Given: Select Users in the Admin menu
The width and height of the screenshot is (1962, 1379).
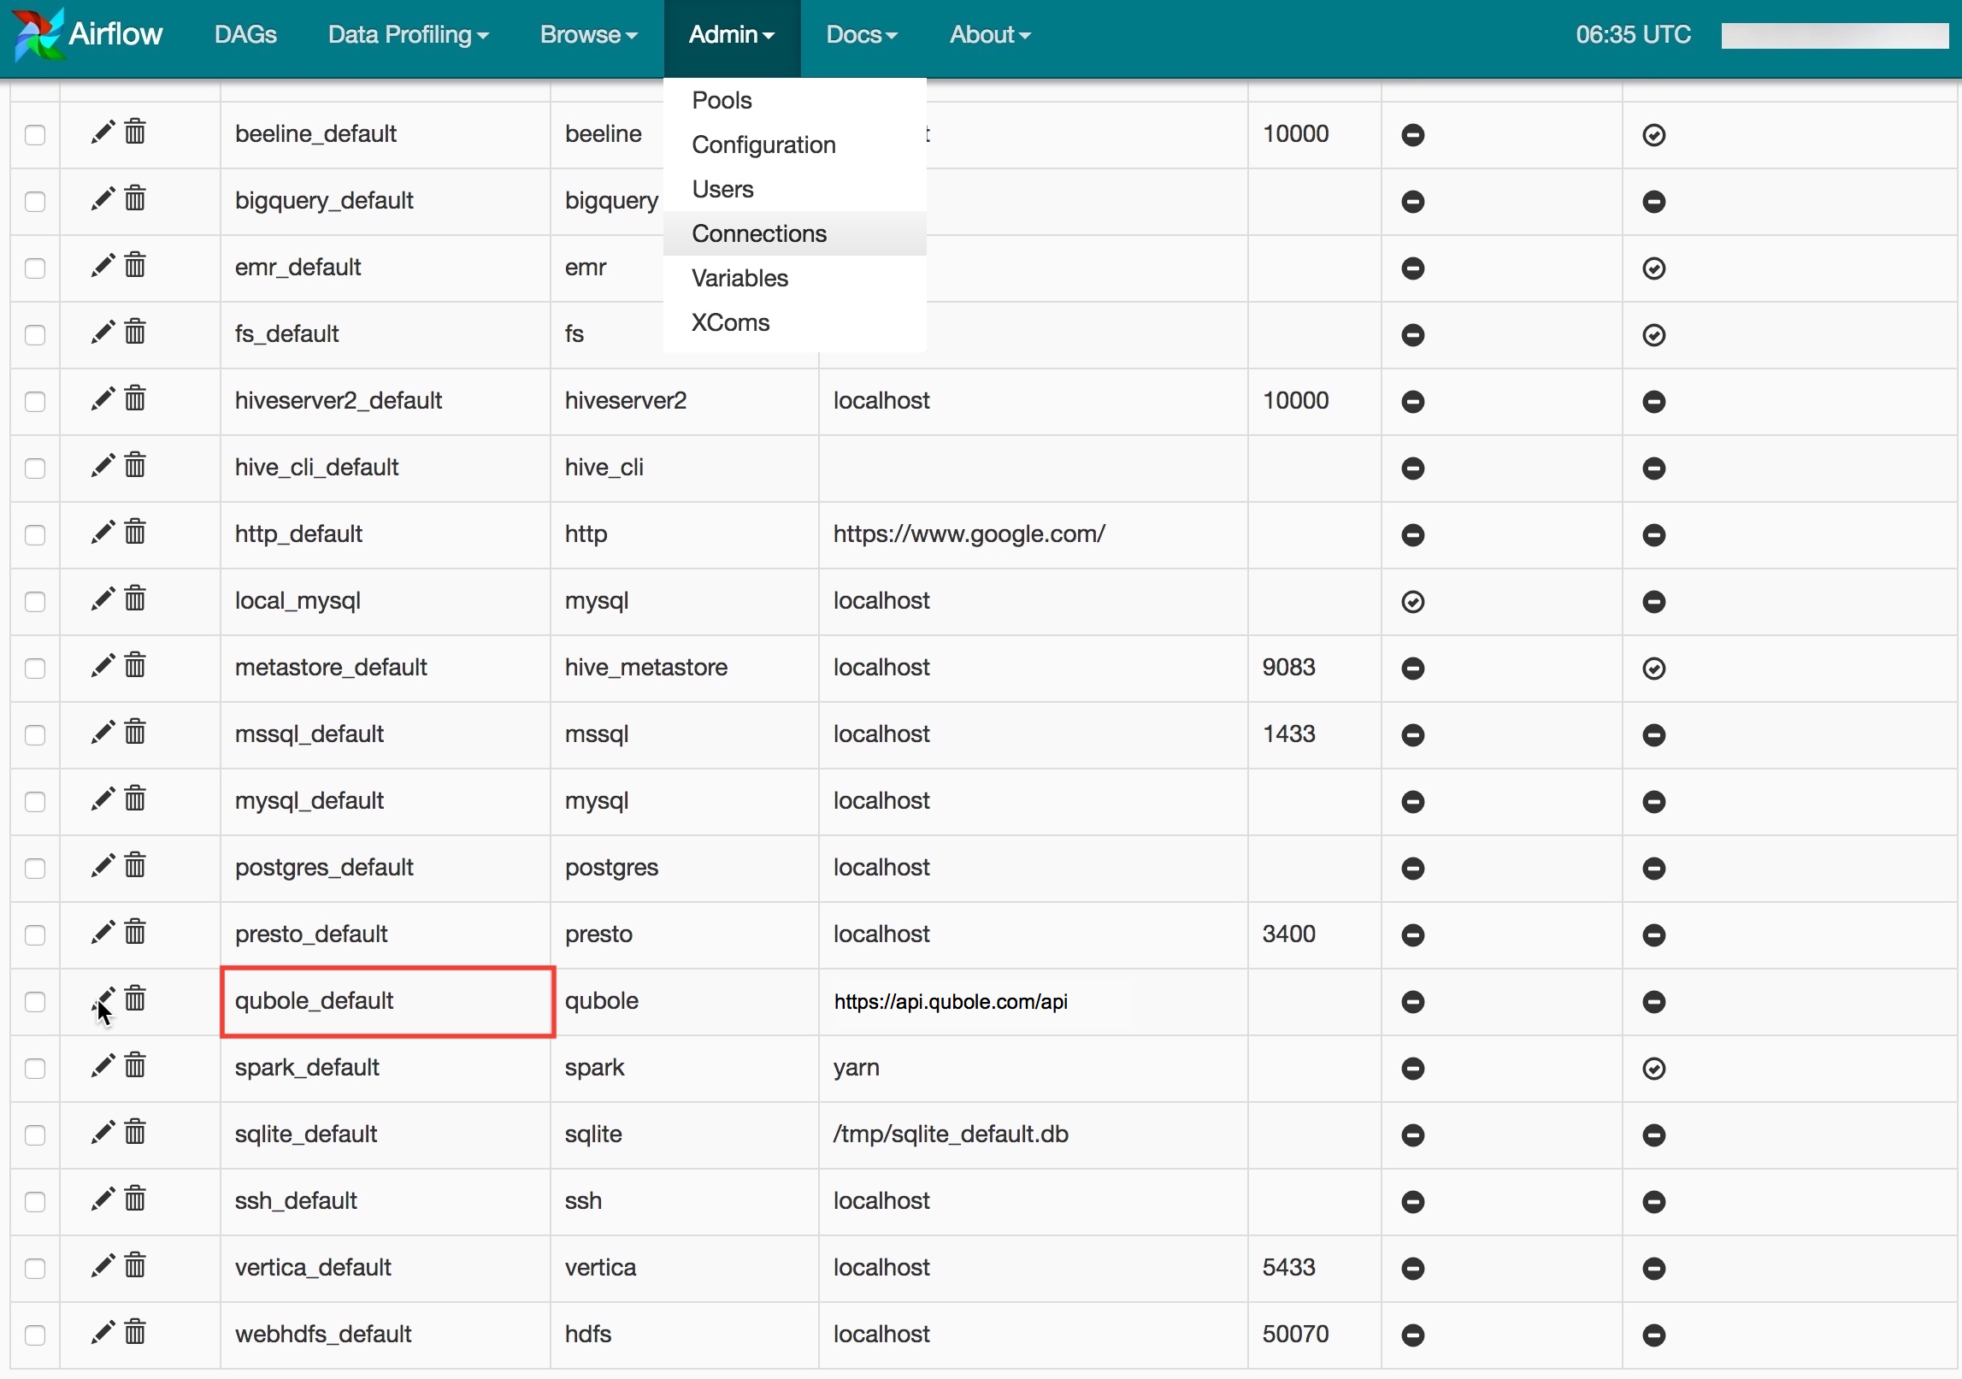Looking at the screenshot, I should coord(795,189).
